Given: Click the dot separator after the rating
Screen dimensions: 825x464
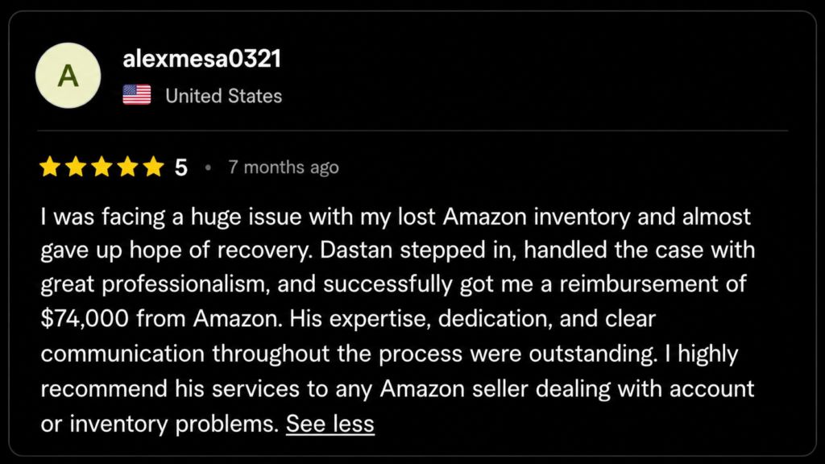Looking at the screenshot, I should (209, 168).
